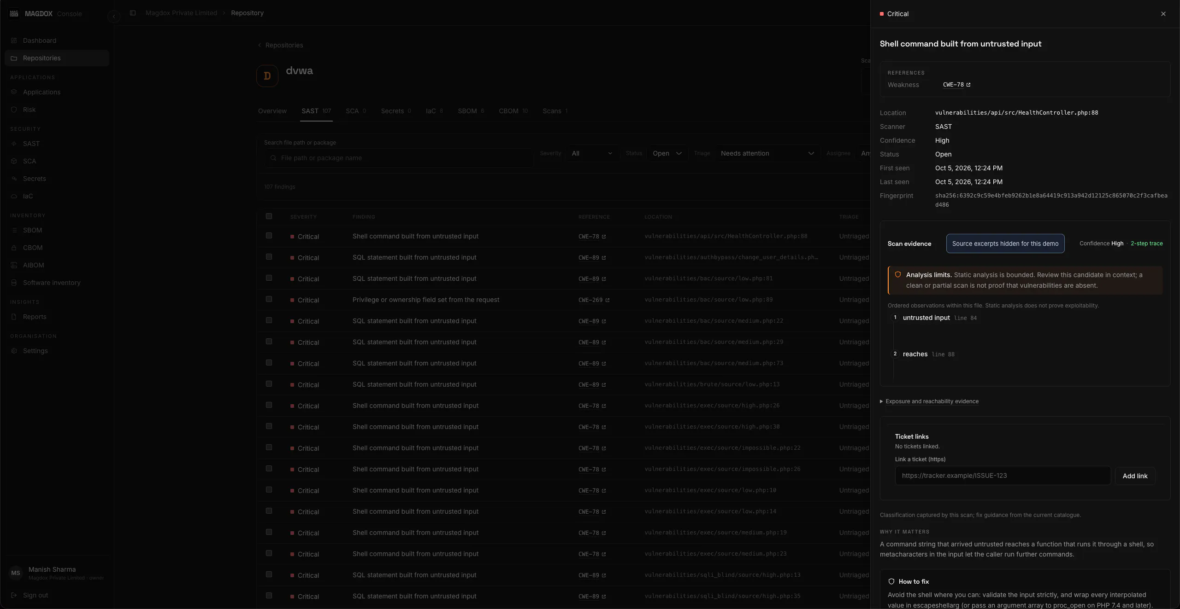Click Source excerpts hidden for this demo
This screenshot has height=609, width=1180.
(1005, 244)
